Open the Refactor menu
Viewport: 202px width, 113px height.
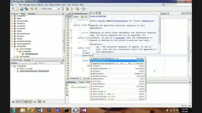click(x=41, y=5)
